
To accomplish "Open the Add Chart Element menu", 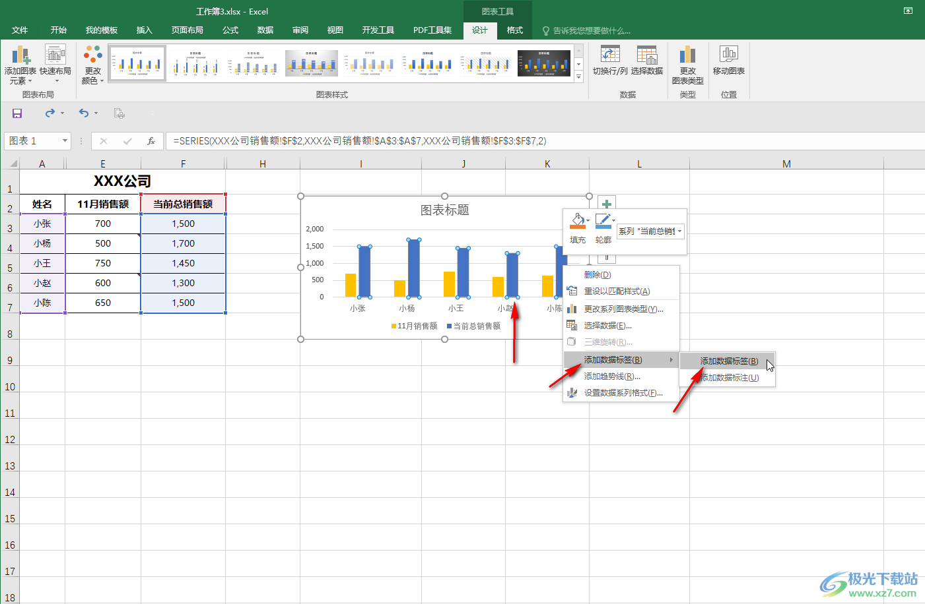I will point(20,65).
